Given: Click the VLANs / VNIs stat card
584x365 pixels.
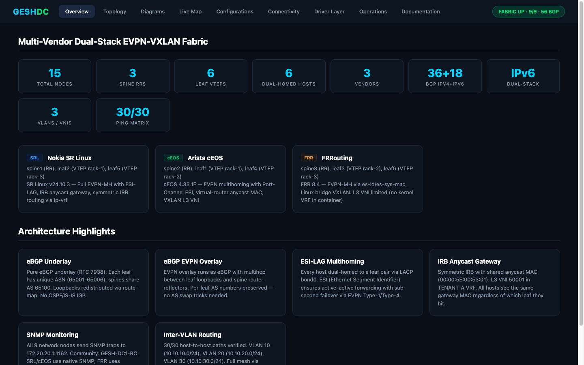Looking at the screenshot, I should pos(55,115).
